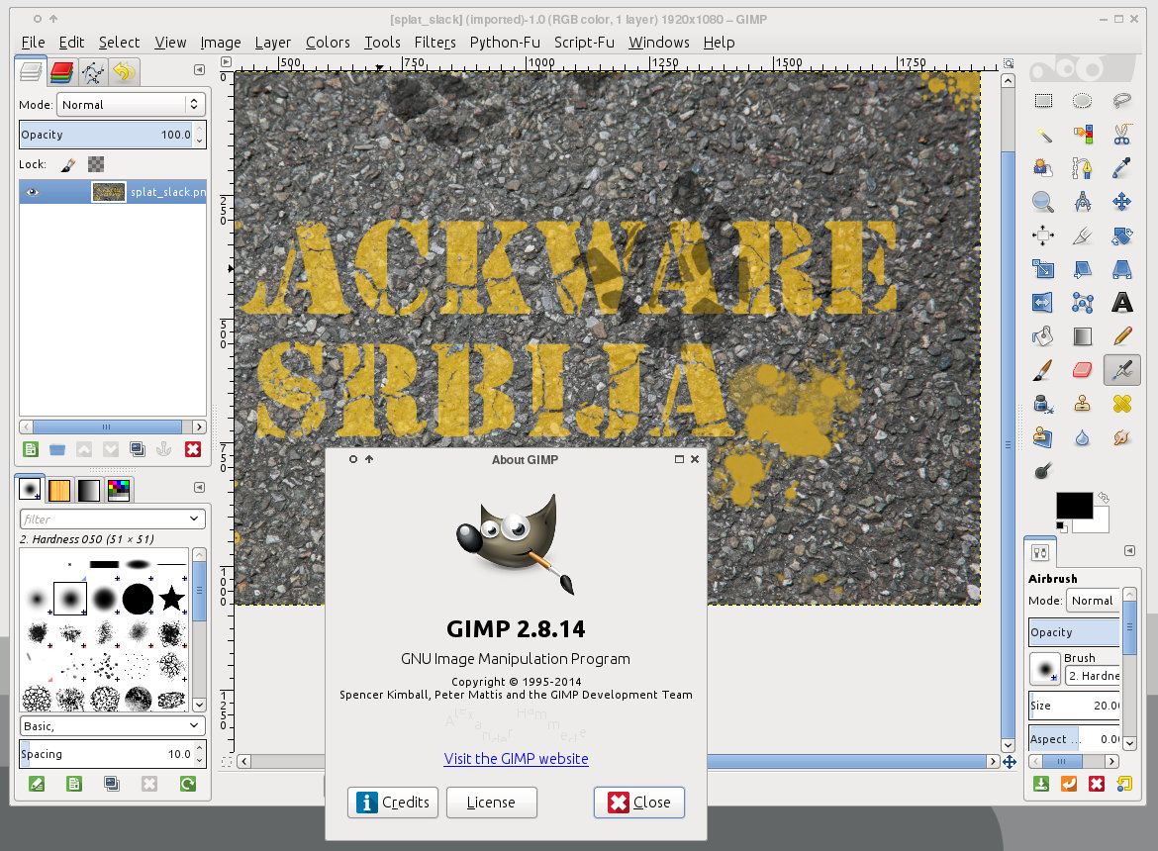Select the Rectangle Select tool
This screenshot has width=1158, height=851.
[1043, 100]
